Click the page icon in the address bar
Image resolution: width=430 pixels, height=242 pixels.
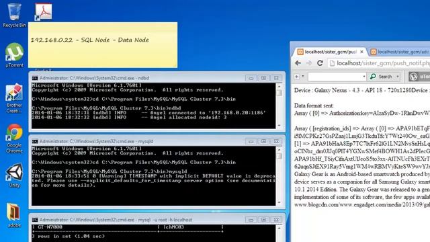[332, 63]
